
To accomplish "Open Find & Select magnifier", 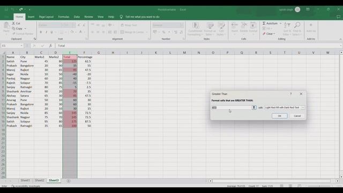I will pos(296,29).
